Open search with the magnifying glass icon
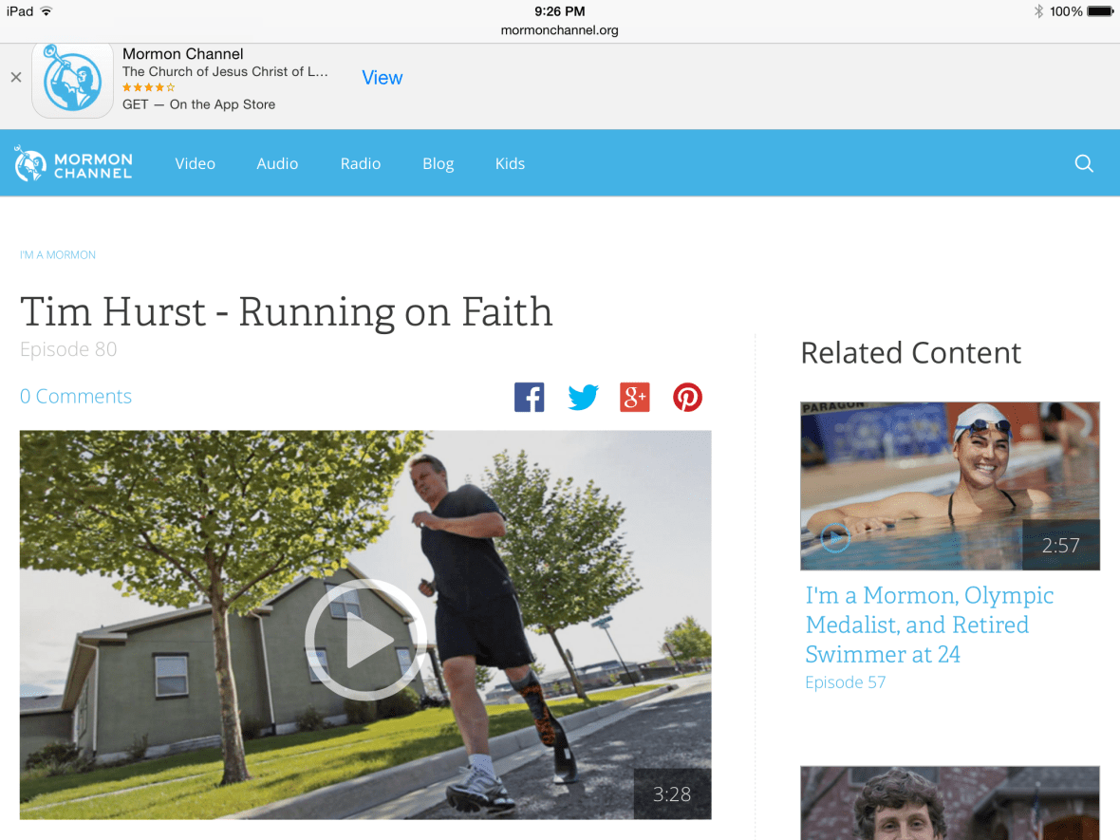This screenshot has height=840, width=1120. coord(1084,163)
